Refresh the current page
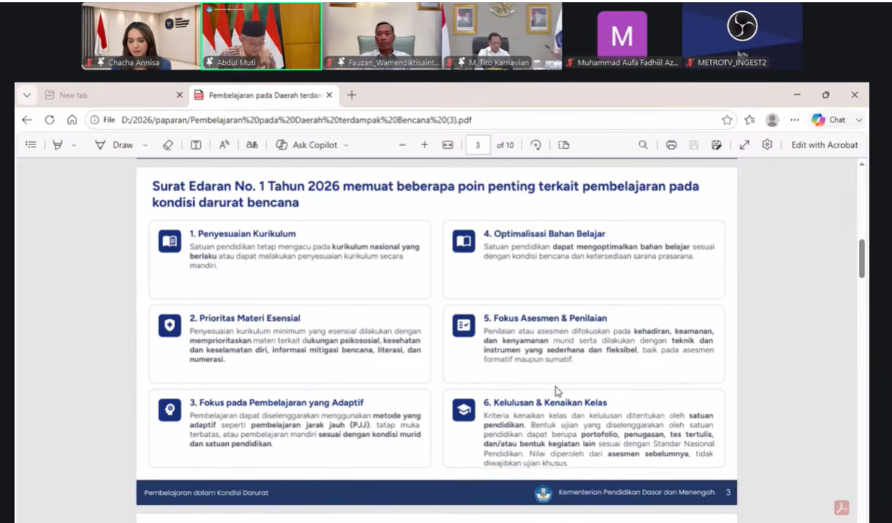Viewport: 892px width, 523px height. tap(49, 120)
